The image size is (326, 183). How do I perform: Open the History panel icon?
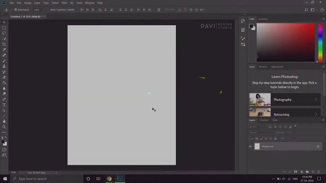coord(243,21)
